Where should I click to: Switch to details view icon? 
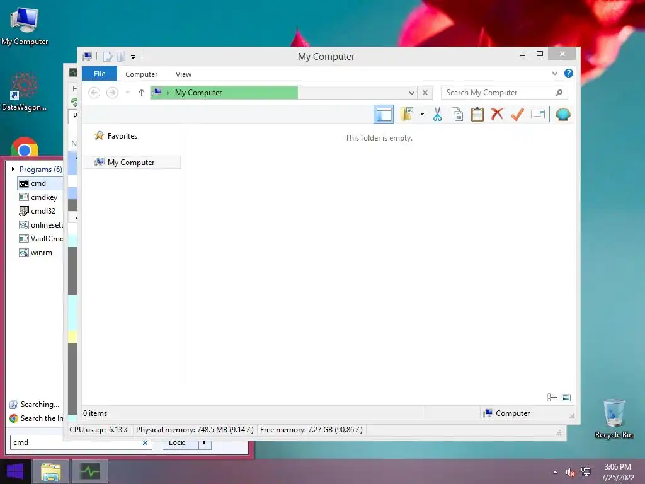pyautogui.click(x=552, y=397)
